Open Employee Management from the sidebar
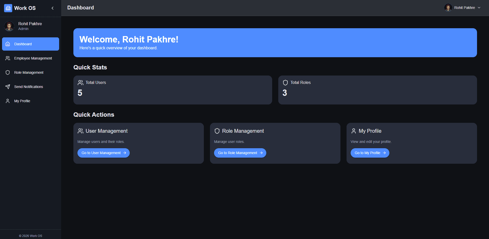The width and height of the screenshot is (489, 239). [x=33, y=58]
